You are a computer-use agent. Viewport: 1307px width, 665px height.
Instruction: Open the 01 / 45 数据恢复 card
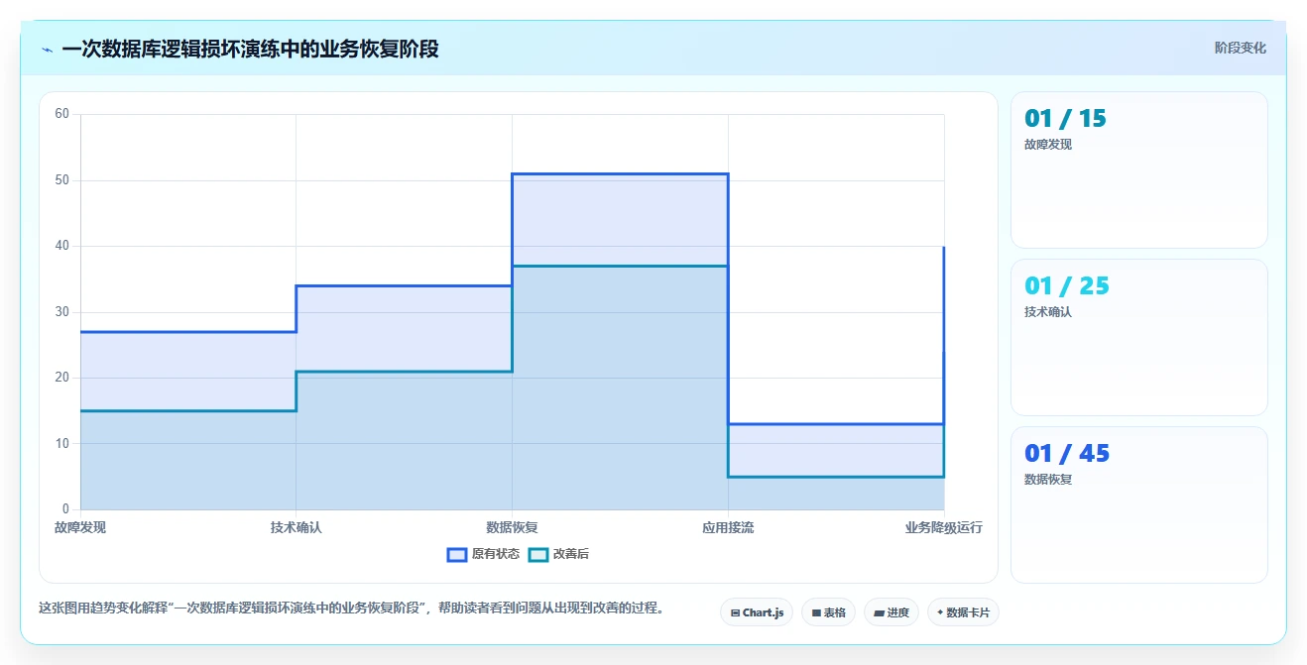coord(1138,504)
